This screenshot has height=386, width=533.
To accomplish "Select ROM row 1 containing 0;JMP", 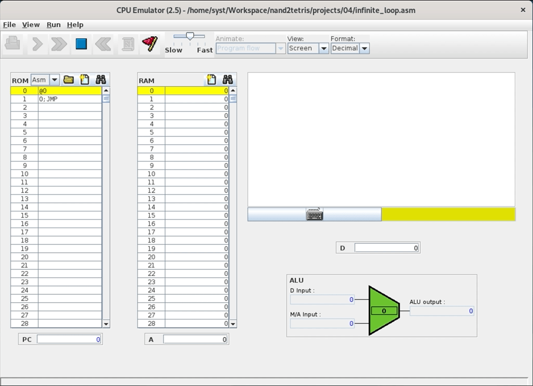I will 69,99.
